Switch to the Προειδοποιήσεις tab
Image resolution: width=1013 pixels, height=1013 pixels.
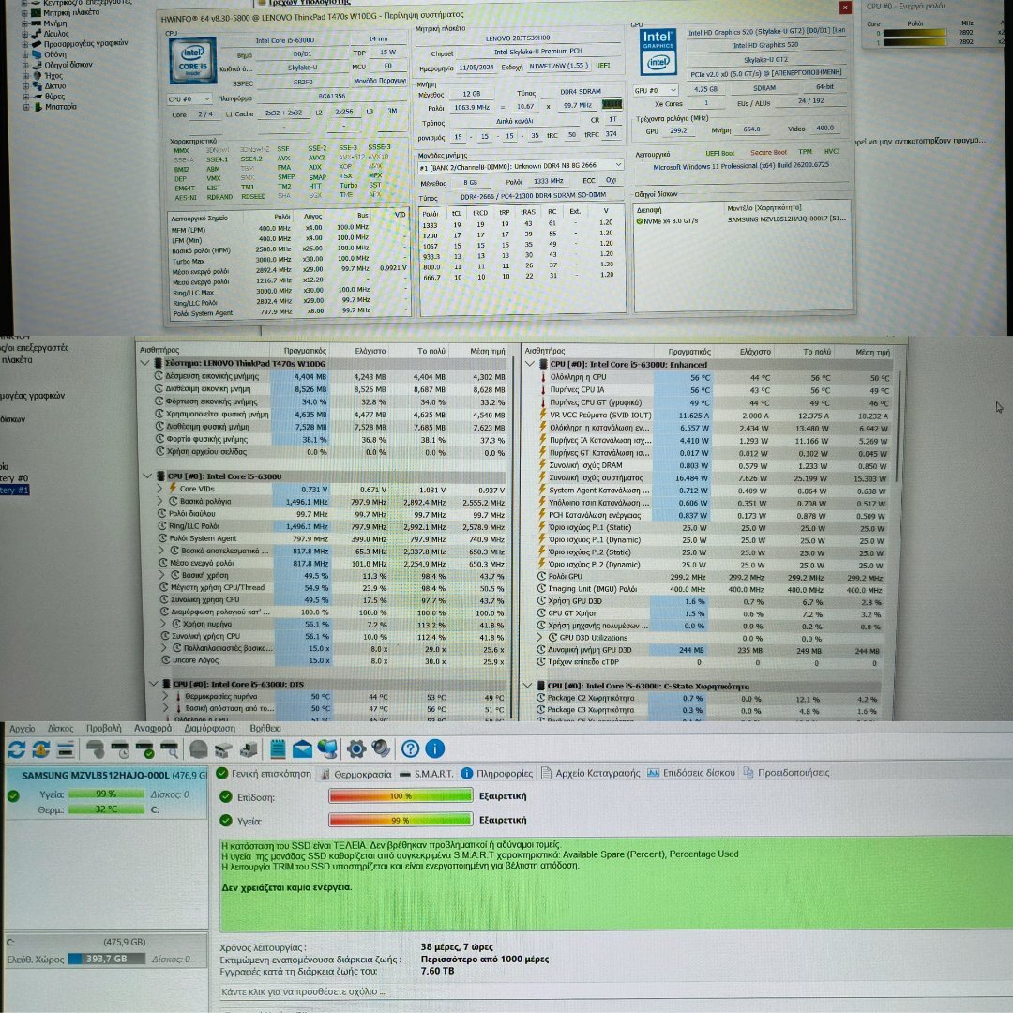click(786, 773)
